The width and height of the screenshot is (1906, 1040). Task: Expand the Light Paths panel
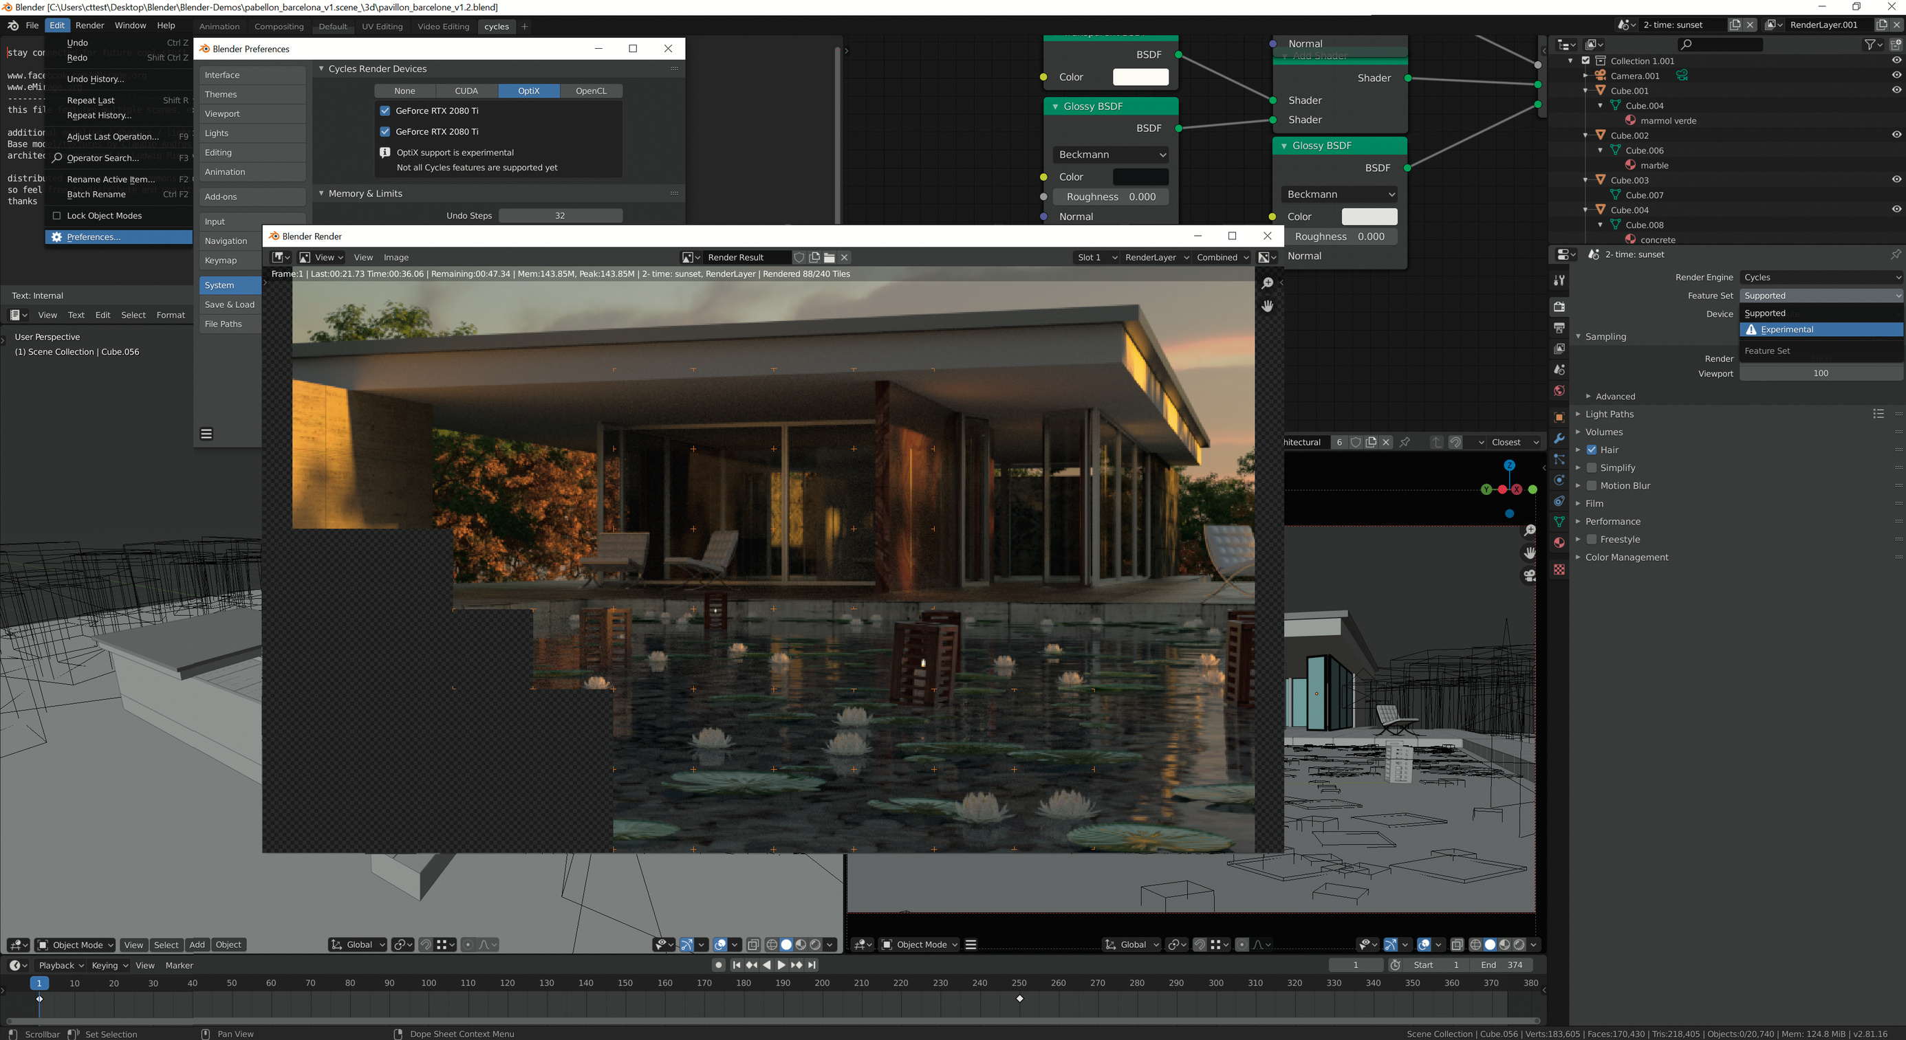[x=1610, y=414]
